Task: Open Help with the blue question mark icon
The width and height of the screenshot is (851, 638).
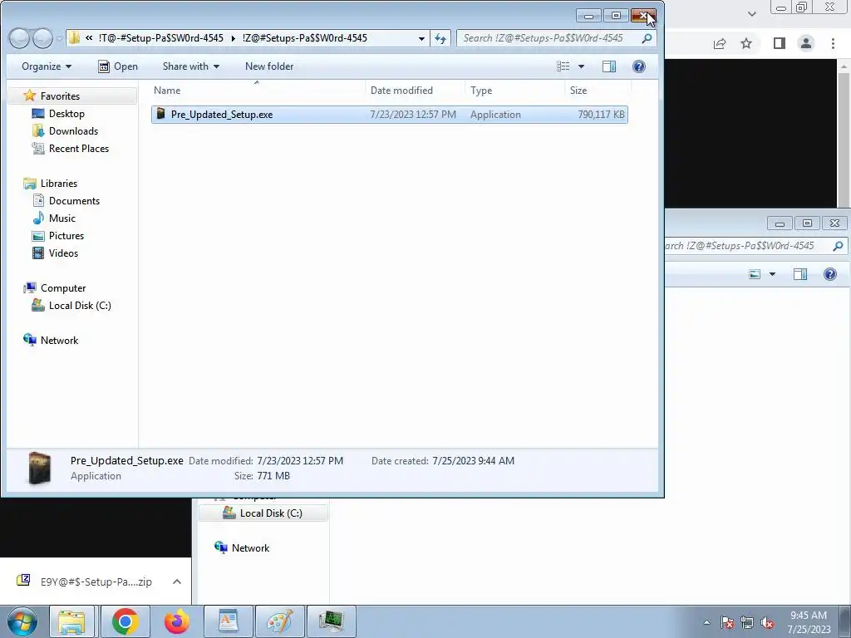Action: (639, 66)
